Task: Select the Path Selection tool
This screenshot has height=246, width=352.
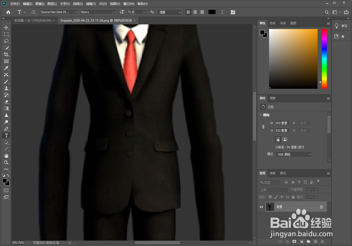Action: (x=6, y=142)
